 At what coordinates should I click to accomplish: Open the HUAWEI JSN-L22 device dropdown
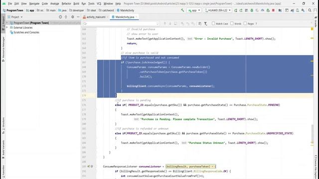(x=217, y=10)
